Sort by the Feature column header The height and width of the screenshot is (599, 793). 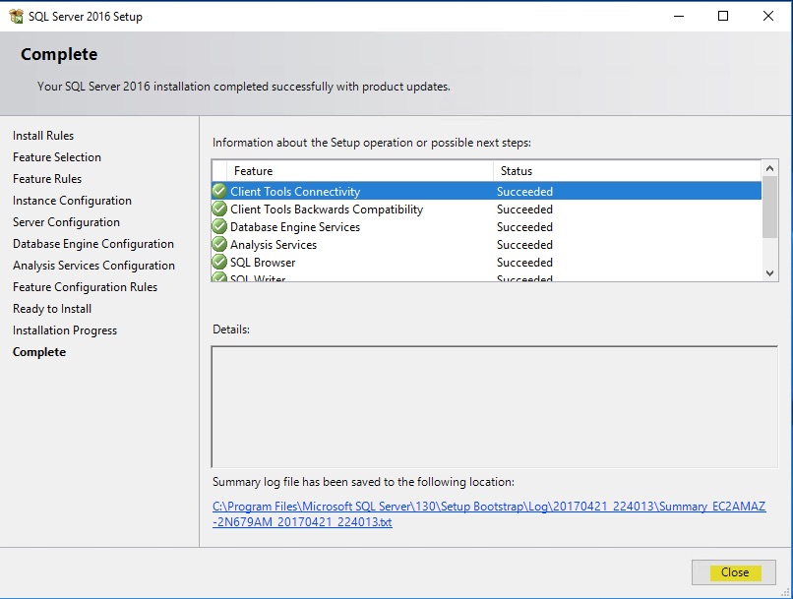359,171
